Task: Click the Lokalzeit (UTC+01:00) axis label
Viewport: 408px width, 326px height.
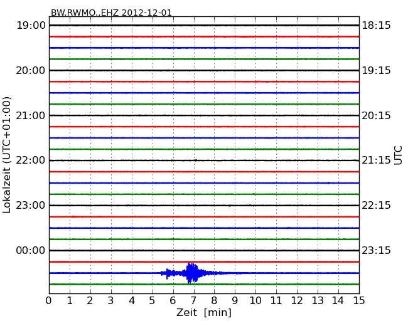Action: pos(7,155)
